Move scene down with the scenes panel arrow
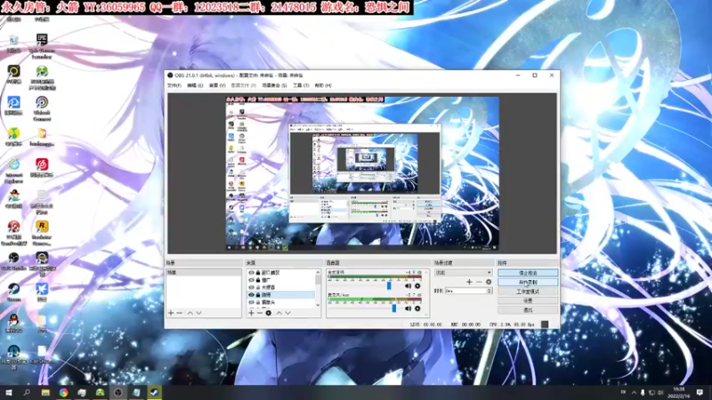Image resolution: width=712 pixels, height=400 pixels. [198, 313]
